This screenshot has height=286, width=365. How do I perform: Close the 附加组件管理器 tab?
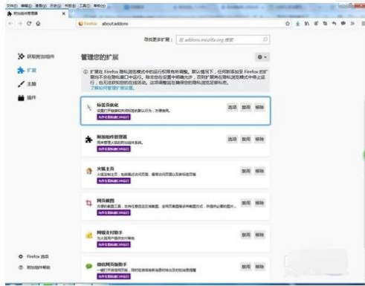64,13
